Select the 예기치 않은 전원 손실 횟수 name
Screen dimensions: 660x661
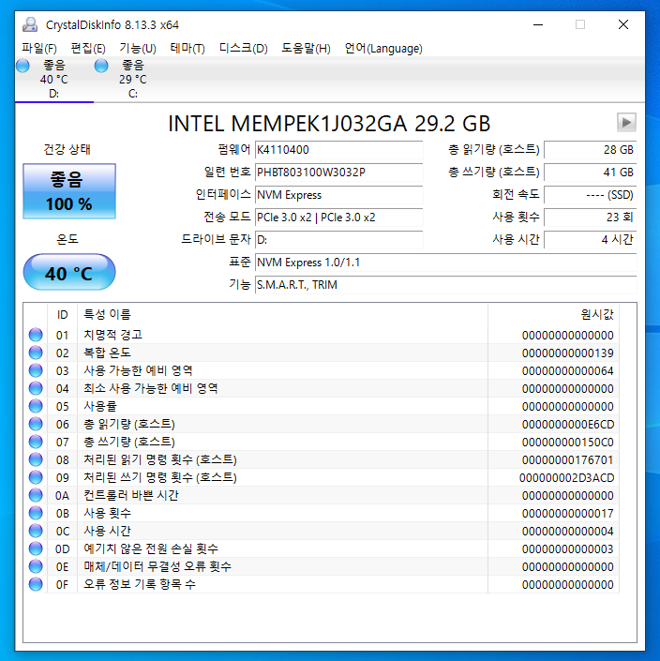click(151, 548)
